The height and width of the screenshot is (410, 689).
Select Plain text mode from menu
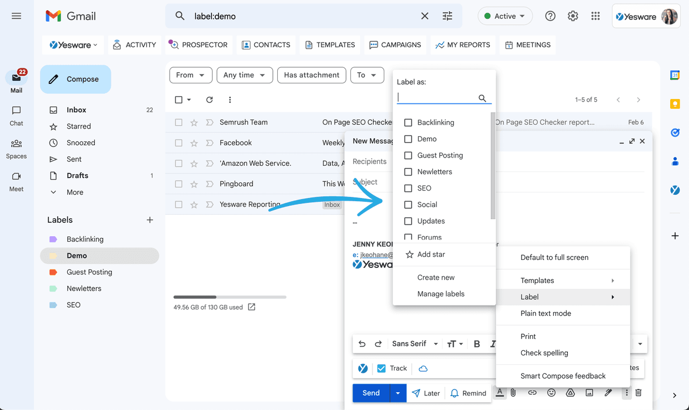point(546,314)
